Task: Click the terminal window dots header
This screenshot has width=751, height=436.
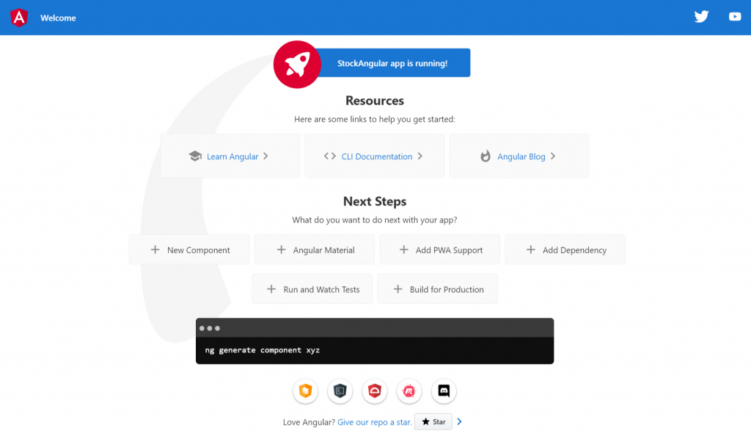Action: pos(375,327)
